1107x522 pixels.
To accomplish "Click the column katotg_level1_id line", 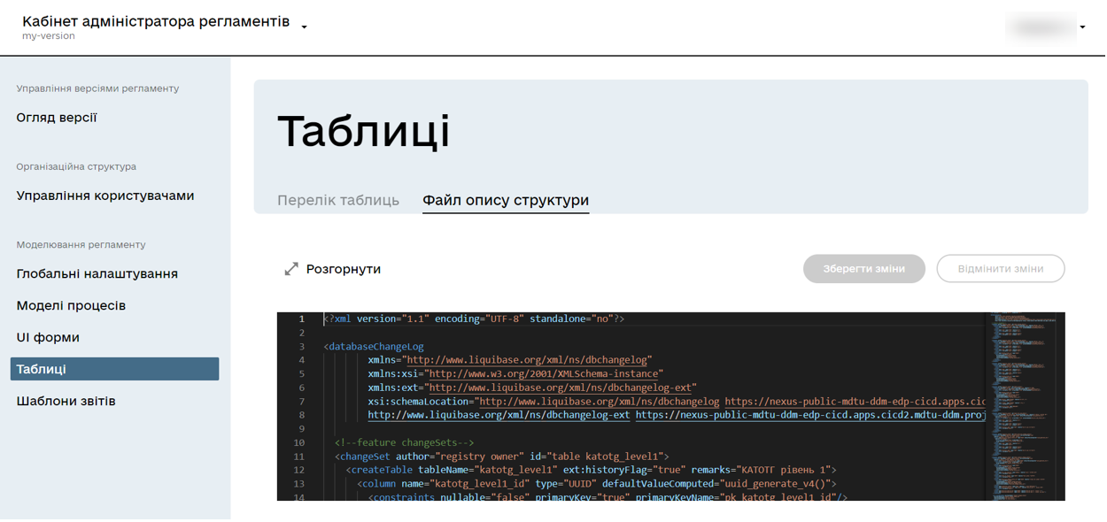I will pos(596,484).
